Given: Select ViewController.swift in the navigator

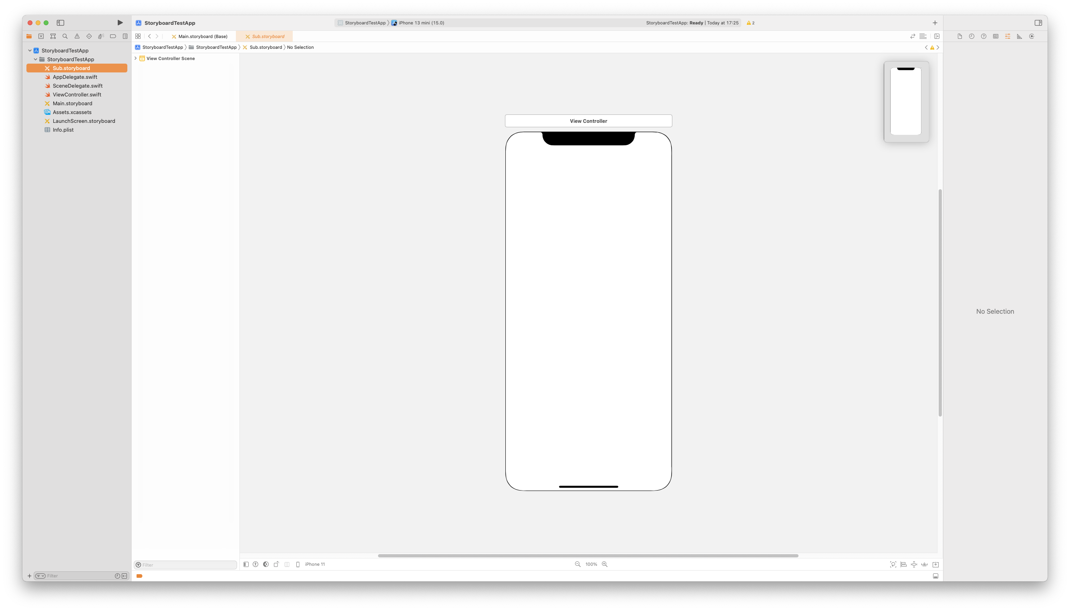Looking at the screenshot, I should coord(77,94).
